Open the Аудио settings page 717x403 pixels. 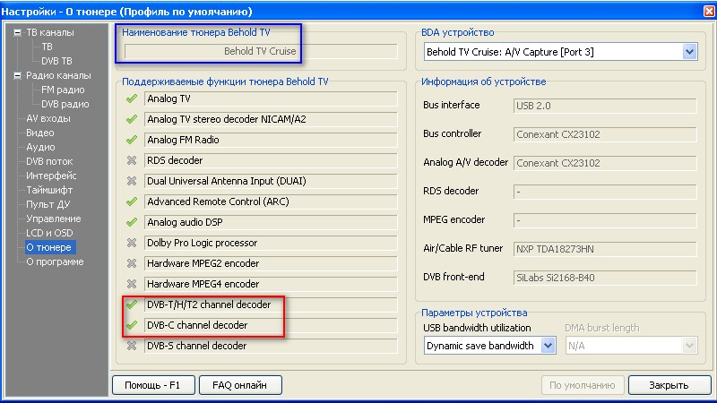[40, 147]
